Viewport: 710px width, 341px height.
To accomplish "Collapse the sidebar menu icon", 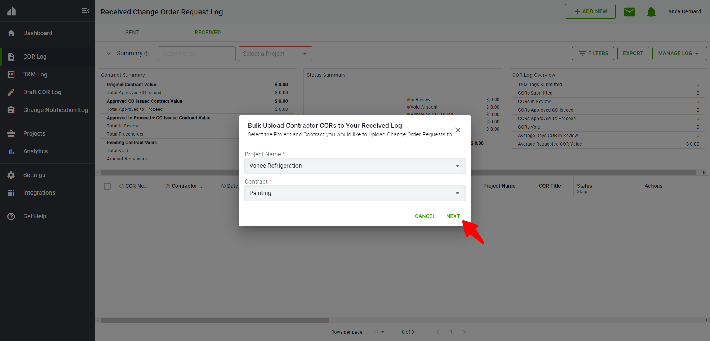I will (x=85, y=11).
